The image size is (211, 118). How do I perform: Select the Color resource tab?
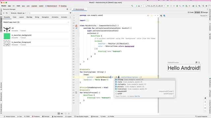(15, 17)
